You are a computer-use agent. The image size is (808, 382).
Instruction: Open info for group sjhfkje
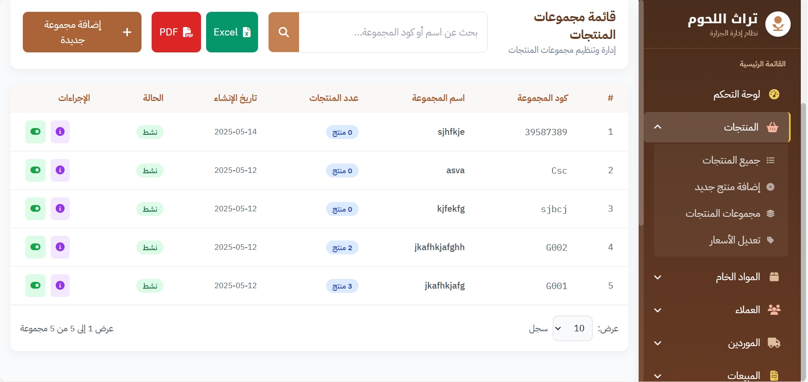(60, 132)
